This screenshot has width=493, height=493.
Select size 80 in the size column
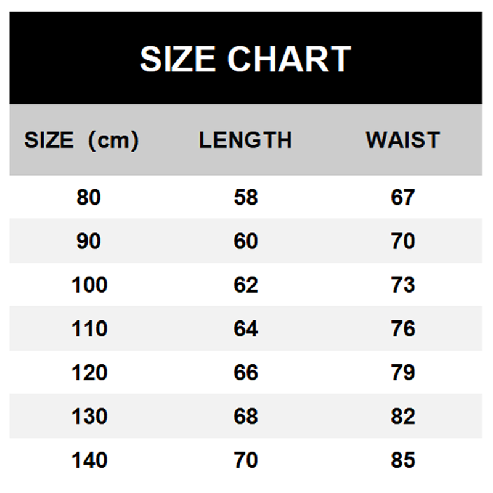pyautogui.click(x=89, y=198)
